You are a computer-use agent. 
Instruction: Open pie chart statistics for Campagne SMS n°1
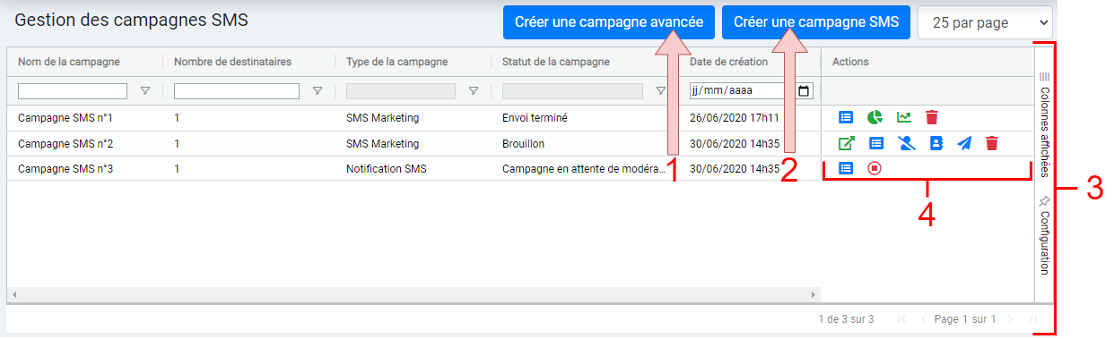(875, 117)
